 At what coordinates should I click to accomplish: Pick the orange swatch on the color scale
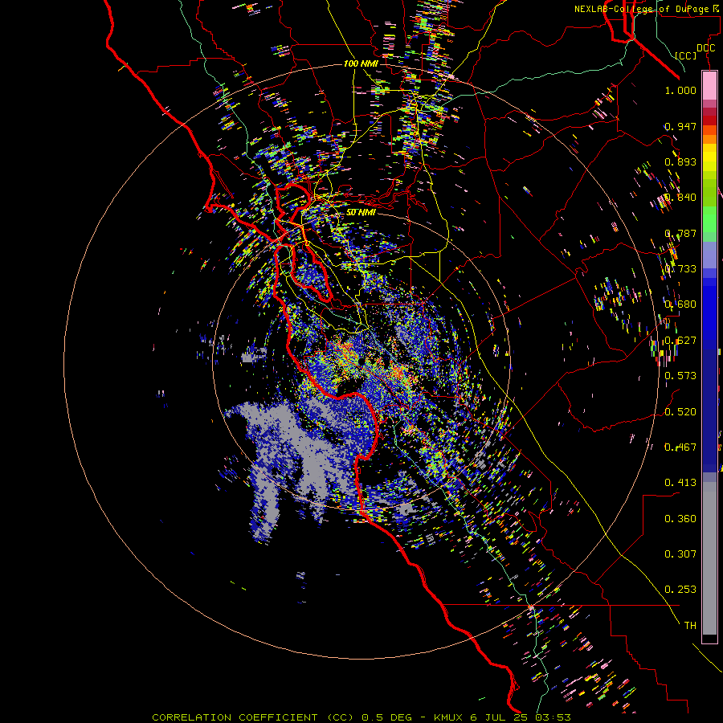(709, 139)
